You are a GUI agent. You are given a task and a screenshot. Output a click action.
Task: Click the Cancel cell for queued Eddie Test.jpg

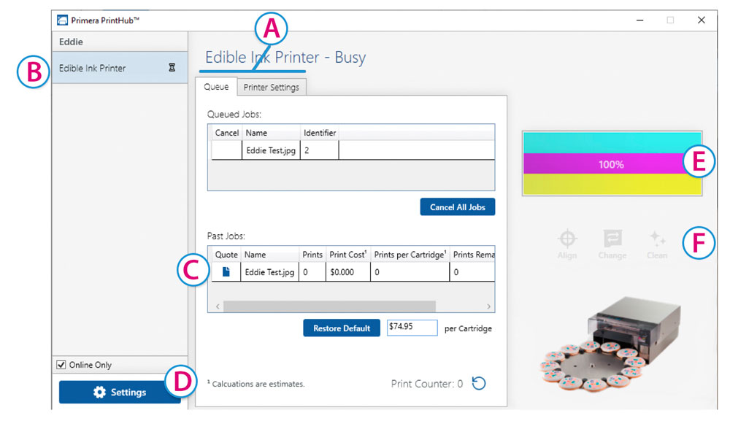(227, 150)
